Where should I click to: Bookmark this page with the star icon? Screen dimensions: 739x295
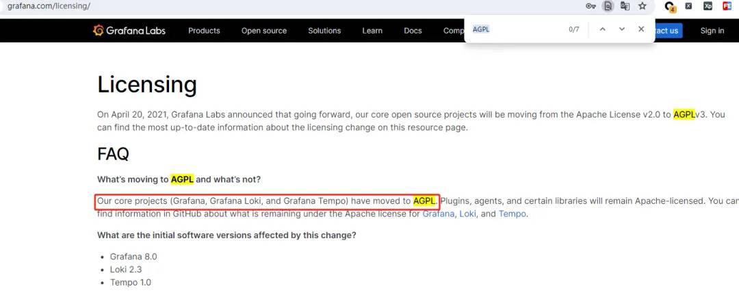click(x=643, y=6)
